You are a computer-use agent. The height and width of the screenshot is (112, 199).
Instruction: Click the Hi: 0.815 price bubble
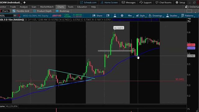pyautogui.click(x=119, y=28)
